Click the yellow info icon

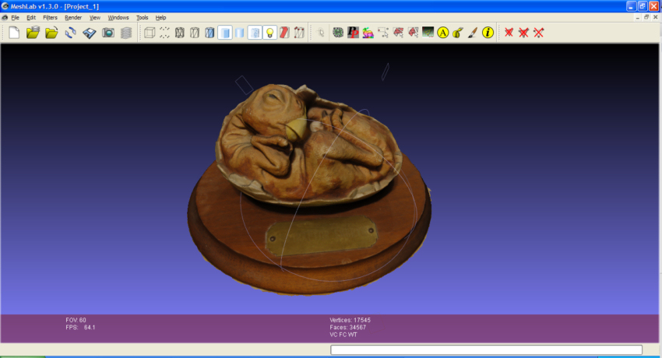point(488,33)
